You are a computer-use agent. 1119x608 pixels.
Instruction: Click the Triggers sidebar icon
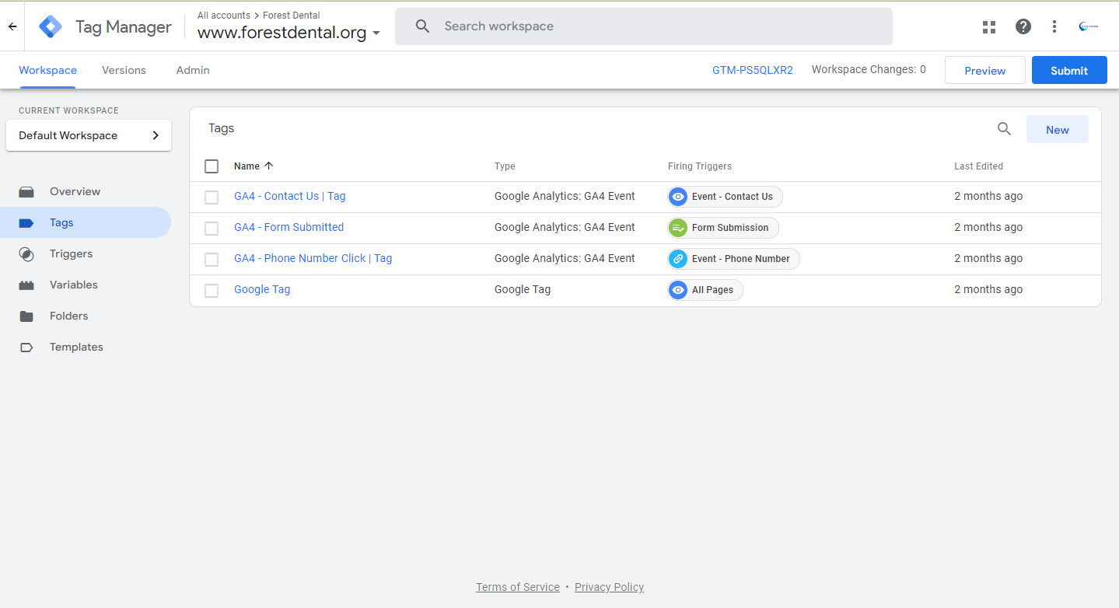(x=26, y=253)
